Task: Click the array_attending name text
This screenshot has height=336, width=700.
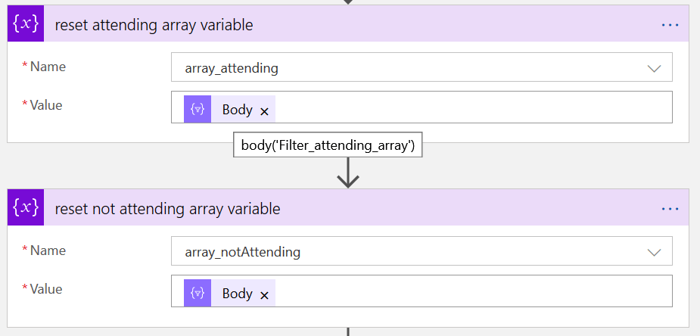Action: [232, 68]
